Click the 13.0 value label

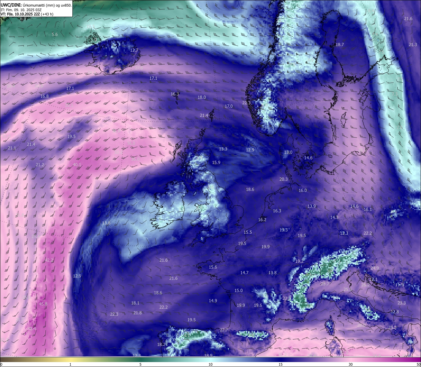[x=288, y=152]
